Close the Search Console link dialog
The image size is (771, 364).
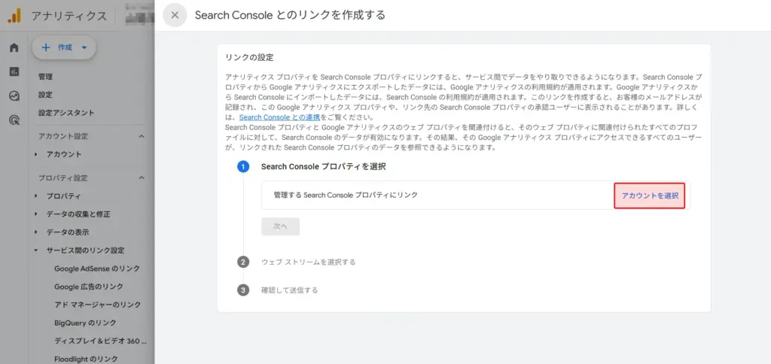(175, 15)
